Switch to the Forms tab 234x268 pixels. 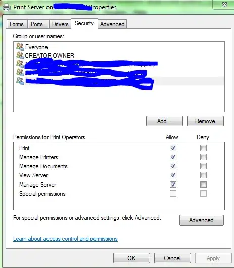click(x=17, y=24)
